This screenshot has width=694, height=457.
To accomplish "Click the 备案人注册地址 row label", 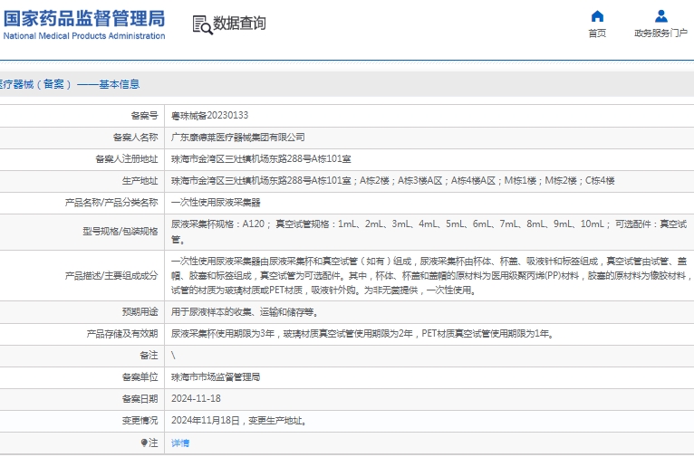I will click(x=127, y=158).
